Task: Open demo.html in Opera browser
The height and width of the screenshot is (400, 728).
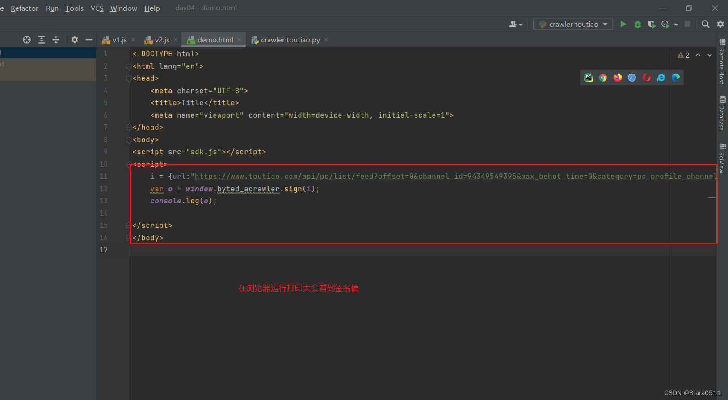Action: [x=647, y=78]
